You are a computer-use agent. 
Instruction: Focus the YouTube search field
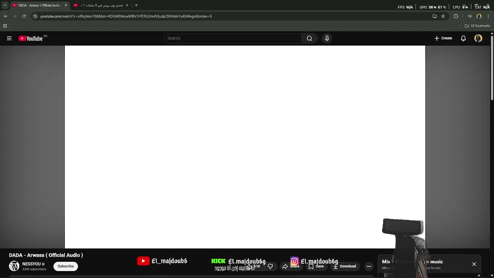coord(232,38)
